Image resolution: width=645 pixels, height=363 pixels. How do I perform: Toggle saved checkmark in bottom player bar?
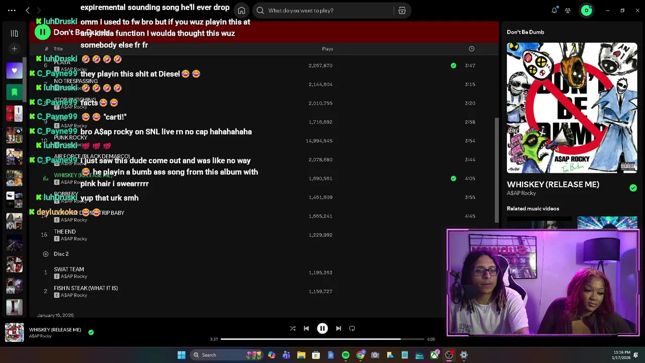click(x=91, y=332)
